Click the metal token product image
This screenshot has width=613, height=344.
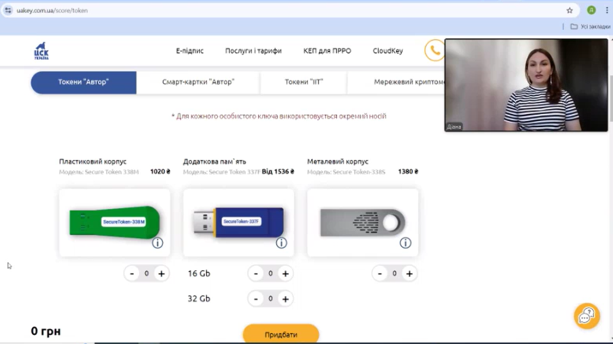pyautogui.click(x=363, y=222)
